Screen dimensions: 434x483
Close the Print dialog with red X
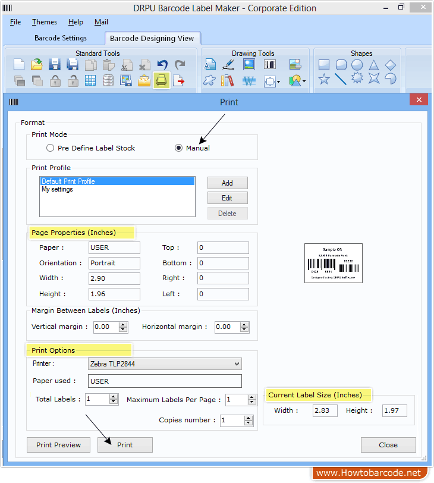point(419,99)
